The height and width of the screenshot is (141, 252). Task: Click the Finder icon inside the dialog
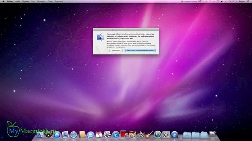[x=100, y=37]
